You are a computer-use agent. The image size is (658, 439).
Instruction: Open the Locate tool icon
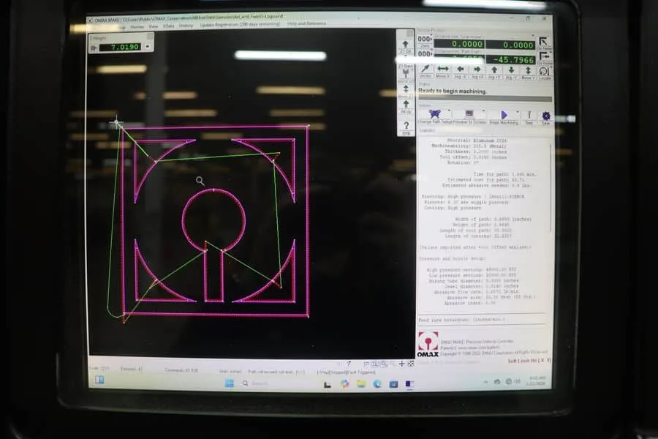(544, 71)
